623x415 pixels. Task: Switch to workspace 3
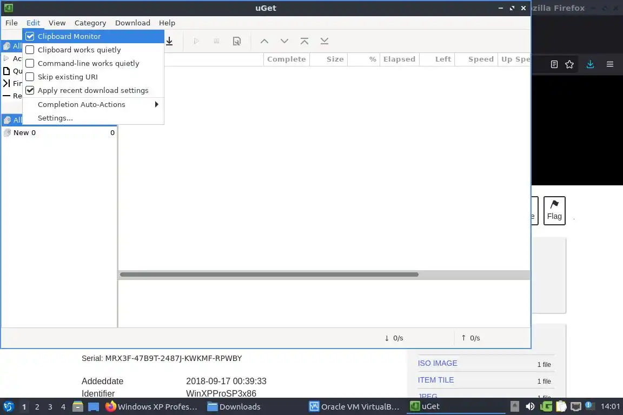point(50,407)
